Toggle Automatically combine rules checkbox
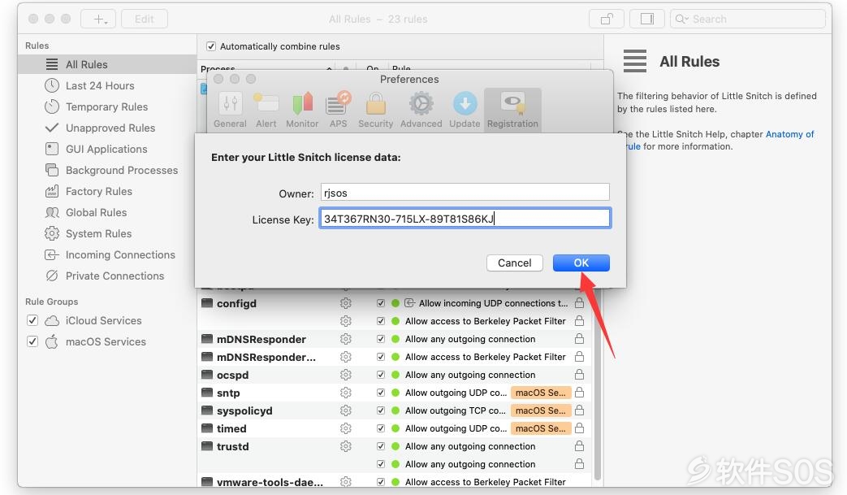The image size is (847, 495). coord(211,46)
